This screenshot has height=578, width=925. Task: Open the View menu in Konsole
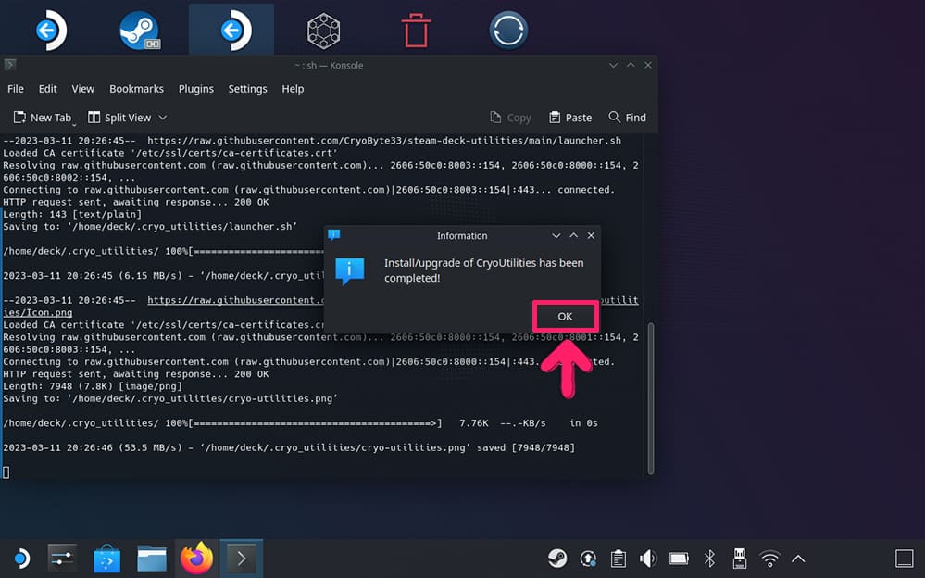coord(82,89)
